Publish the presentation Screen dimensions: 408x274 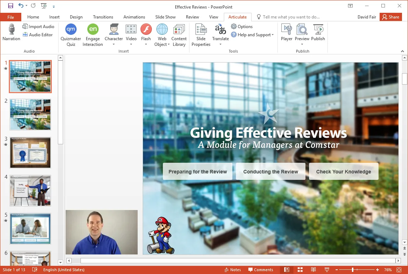point(318,32)
